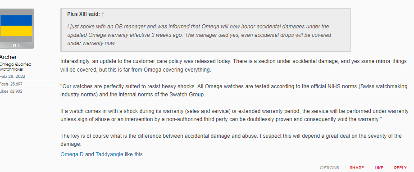The image size is (414, 172).
Task: Click the quoted Pius XIII message block
Action: click(x=205, y=30)
